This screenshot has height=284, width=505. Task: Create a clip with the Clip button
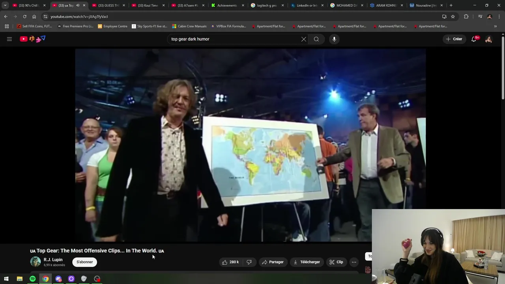coord(336,262)
